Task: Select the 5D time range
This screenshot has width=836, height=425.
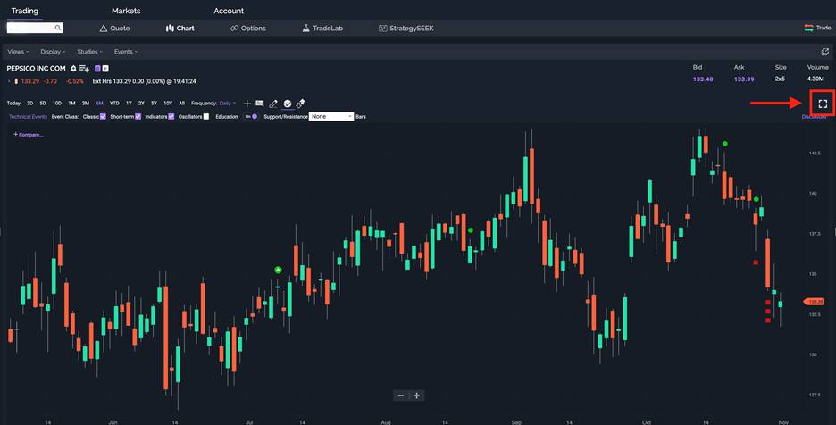Action: [43, 103]
